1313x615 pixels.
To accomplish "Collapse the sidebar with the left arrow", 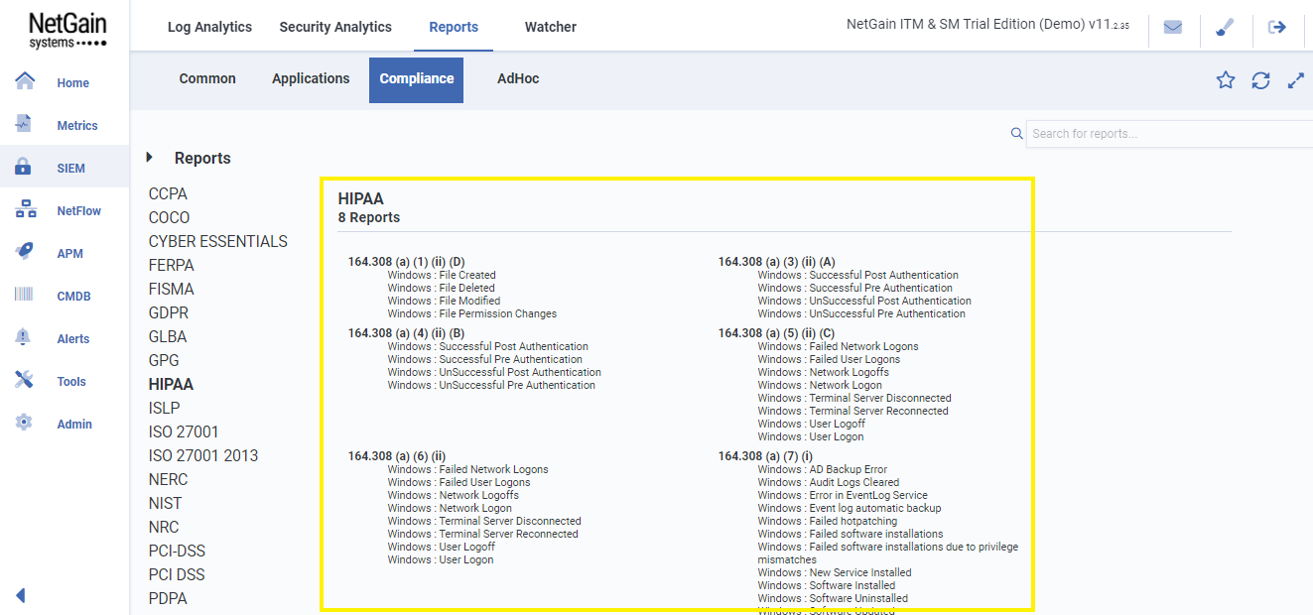I will pyautogui.click(x=20, y=595).
